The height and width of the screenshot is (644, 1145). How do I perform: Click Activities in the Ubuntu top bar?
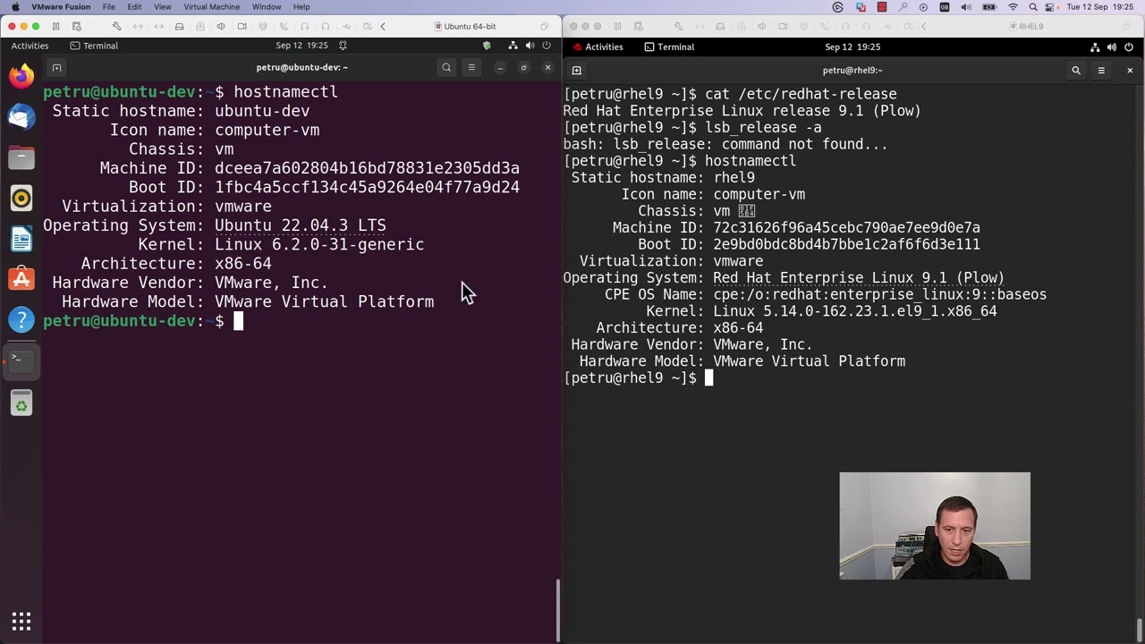click(30, 46)
